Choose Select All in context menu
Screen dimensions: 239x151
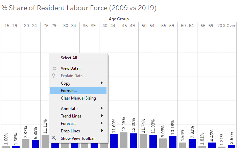tap(69, 58)
